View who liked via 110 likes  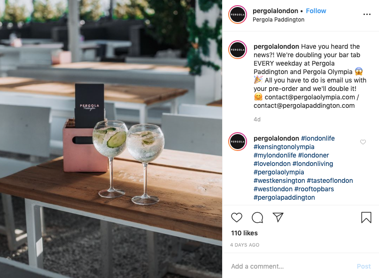pyautogui.click(x=244, y=233)
